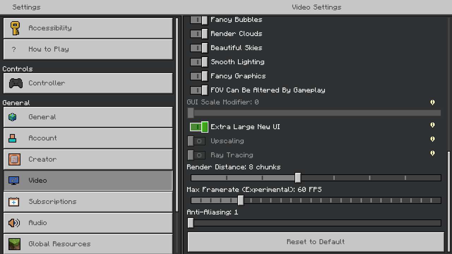Click the Accessibility key icon
The height and width of the screenshot is (254, 452).
pos(15,28)
